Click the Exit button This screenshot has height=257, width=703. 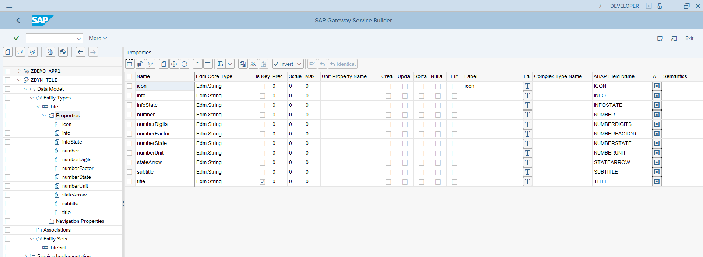tap(689, 38)
